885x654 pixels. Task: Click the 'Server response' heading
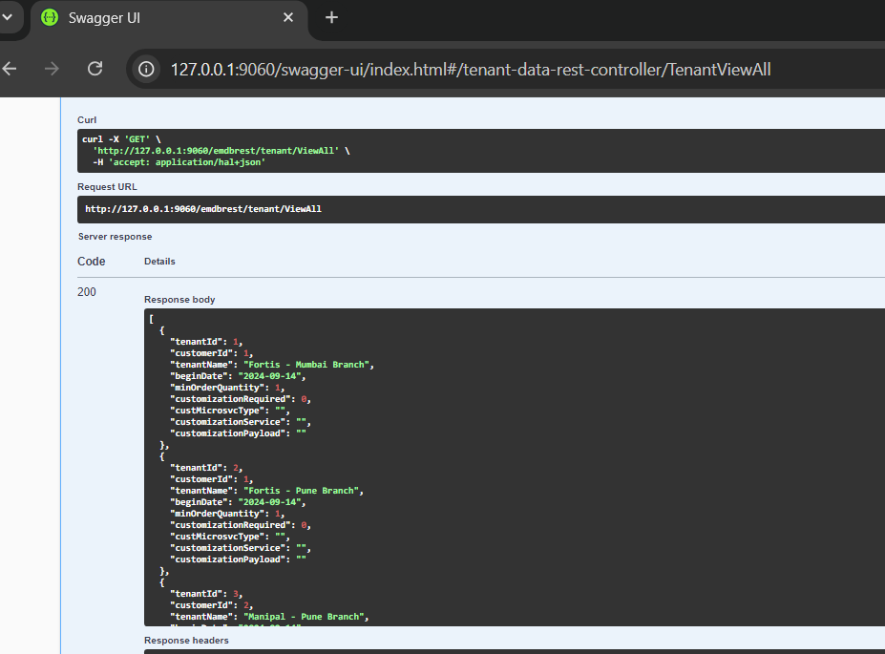pos(116,237)
